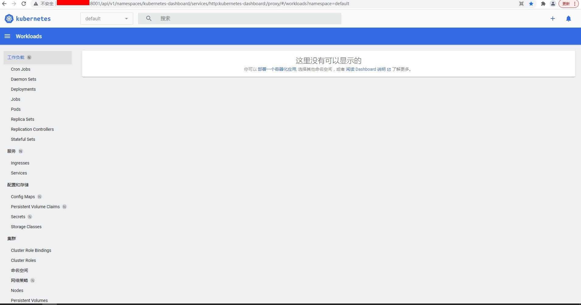Click the browser profile avatar
The image size is (581, 305).
pos(553,4)
